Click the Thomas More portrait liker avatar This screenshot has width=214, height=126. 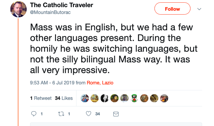115,98
